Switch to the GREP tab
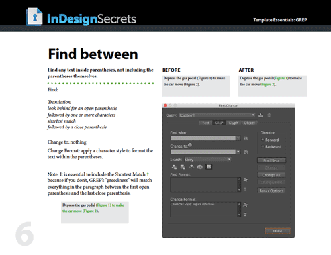Screen dimensions: 331x255 tap(219, 123)
